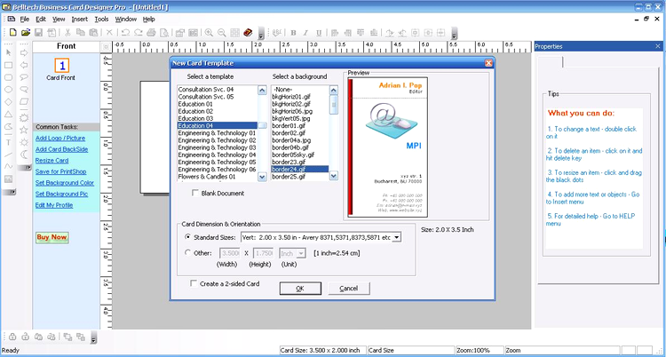
Task: Click the background list down arrow
Action: pos(334,175)
